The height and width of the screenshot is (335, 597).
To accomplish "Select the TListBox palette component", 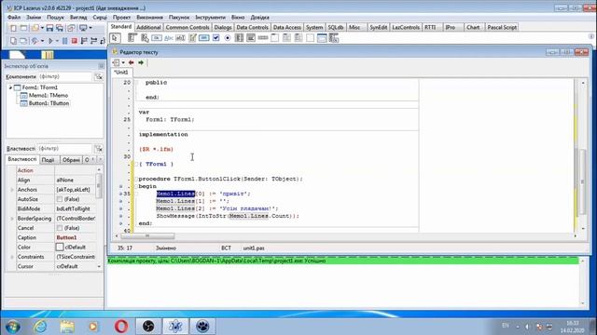I will [x=239, y=38].
